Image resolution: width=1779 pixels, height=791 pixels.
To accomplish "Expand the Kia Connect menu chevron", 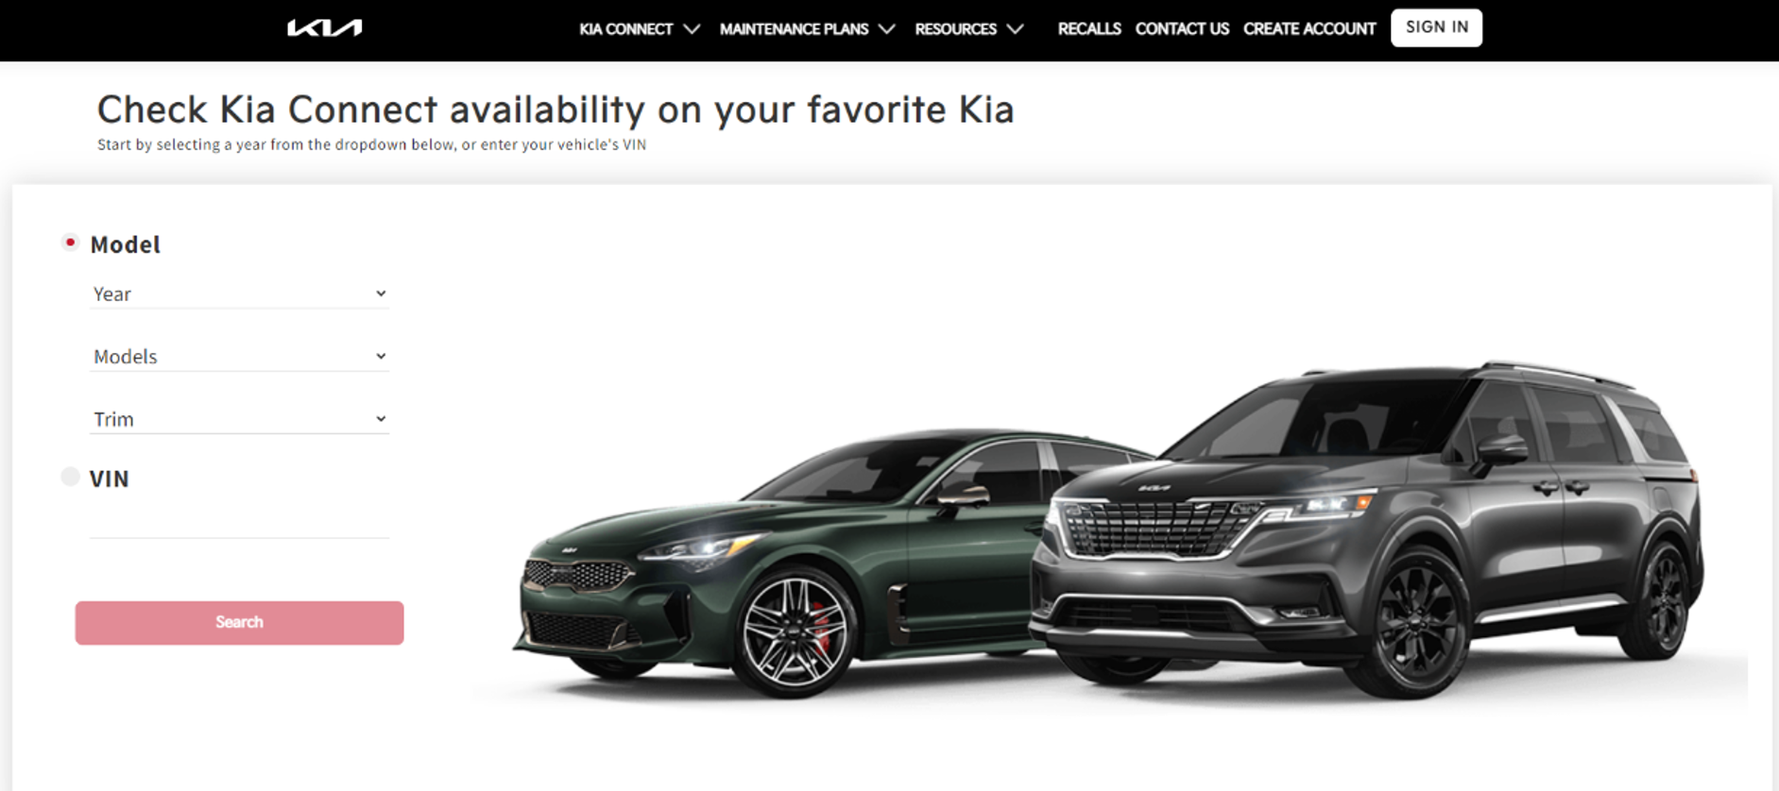I will pyautogui.click(x=692, y=29).
